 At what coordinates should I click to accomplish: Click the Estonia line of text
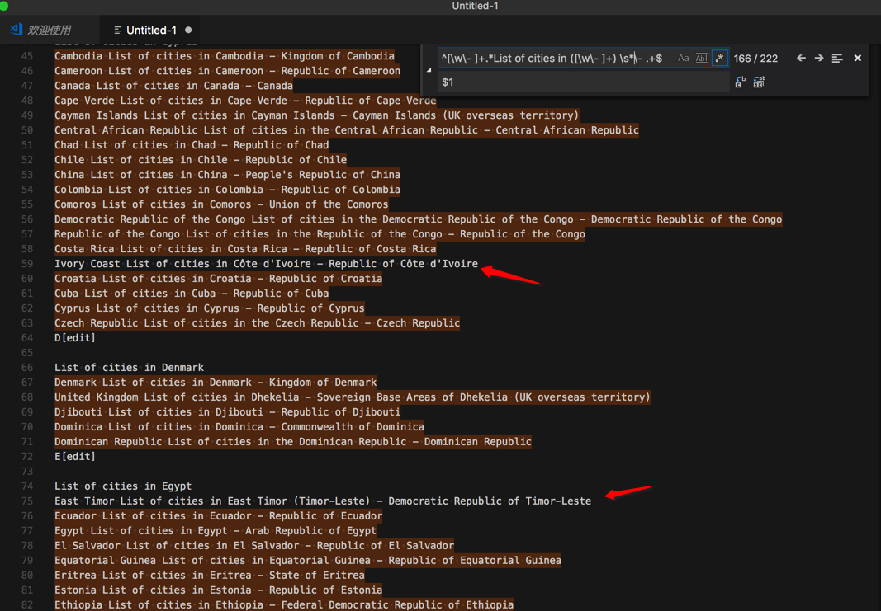point(219,590)
